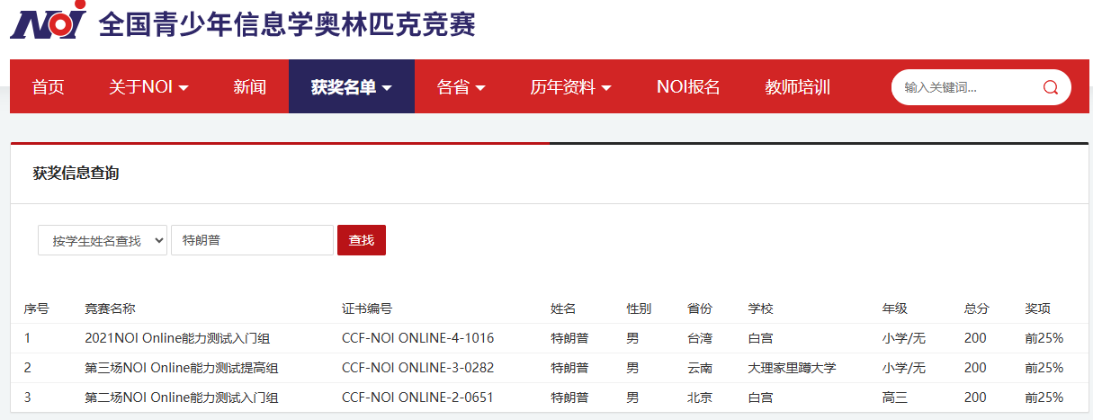Viewport: 1093px width, 420px height.
Task: Click the 台湾 province cell
Action: [700, 338]
